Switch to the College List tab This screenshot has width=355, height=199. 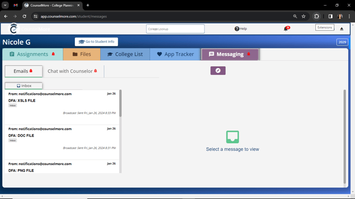pyautogui.click(x=125, y=54)
